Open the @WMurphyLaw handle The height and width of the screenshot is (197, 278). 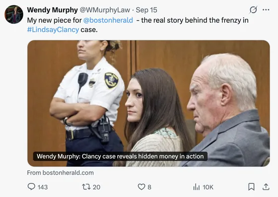click(x=105, y=10)
